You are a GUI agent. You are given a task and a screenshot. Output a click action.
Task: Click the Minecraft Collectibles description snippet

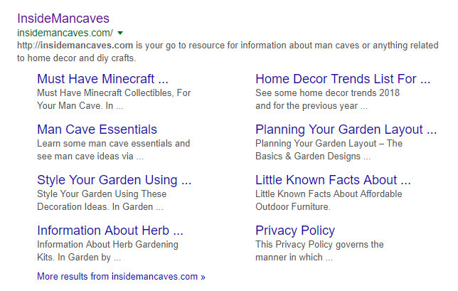click(x=114, y=99)
